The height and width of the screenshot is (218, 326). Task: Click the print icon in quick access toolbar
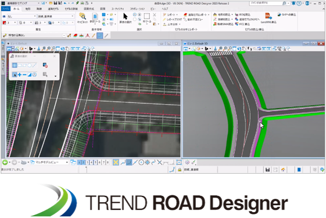pyautogui.click(x=82, y=3)
